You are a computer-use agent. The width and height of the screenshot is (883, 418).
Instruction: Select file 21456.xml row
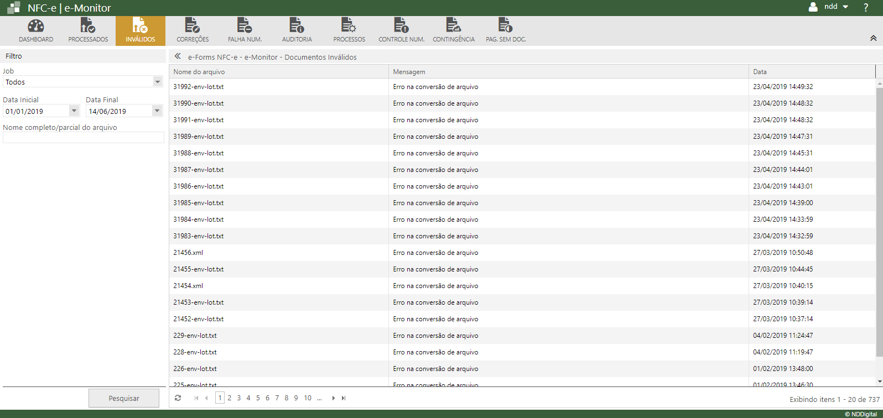pos(522,253)
